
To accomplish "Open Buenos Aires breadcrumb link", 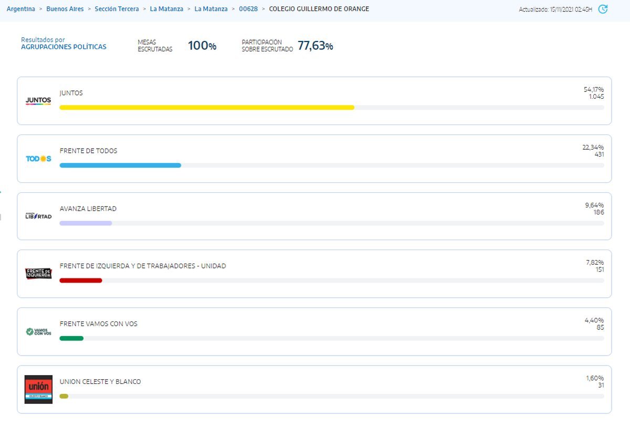I will 65,9.
